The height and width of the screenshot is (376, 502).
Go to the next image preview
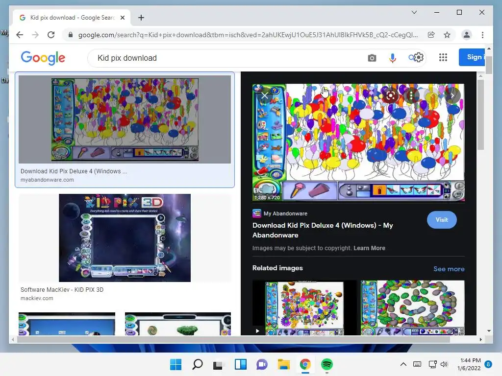click(452, 95)
